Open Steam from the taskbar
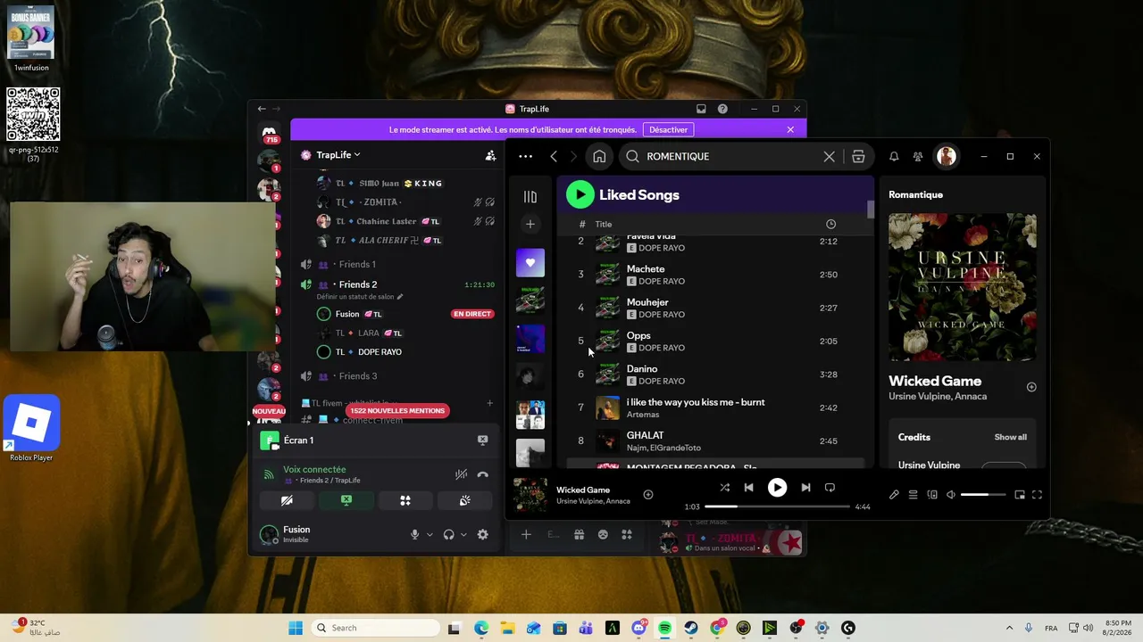The width and height of the screenshot is (1143, 642). [x=691, y=628]
